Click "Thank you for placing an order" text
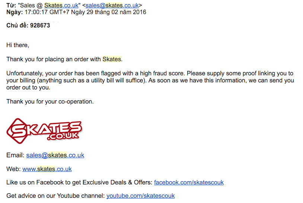This screenshot has height=203, width=303. click(x=52, y=59)
